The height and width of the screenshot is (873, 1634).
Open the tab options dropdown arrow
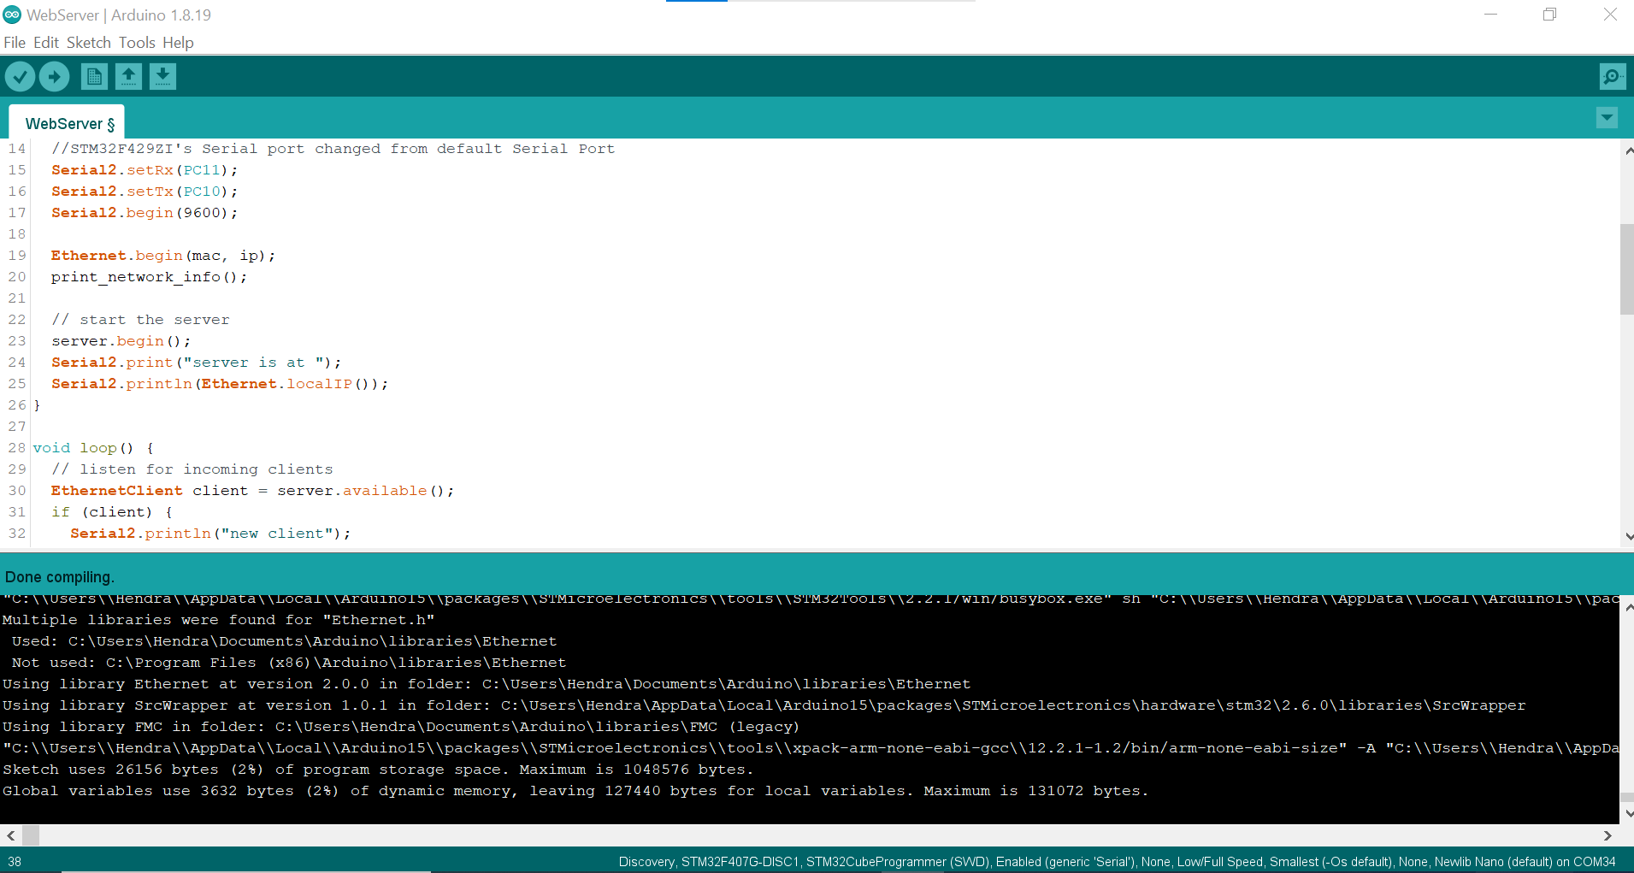point(1607,118)
